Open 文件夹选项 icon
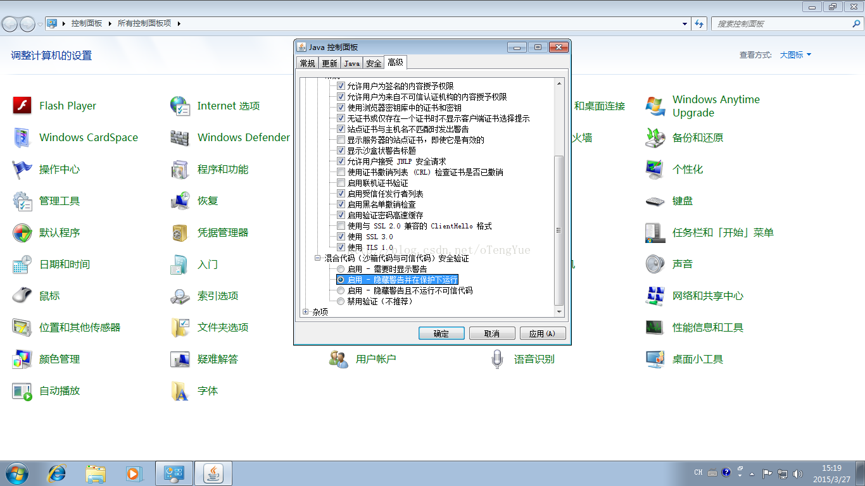 pyautogui.click(x=180, y=327)
